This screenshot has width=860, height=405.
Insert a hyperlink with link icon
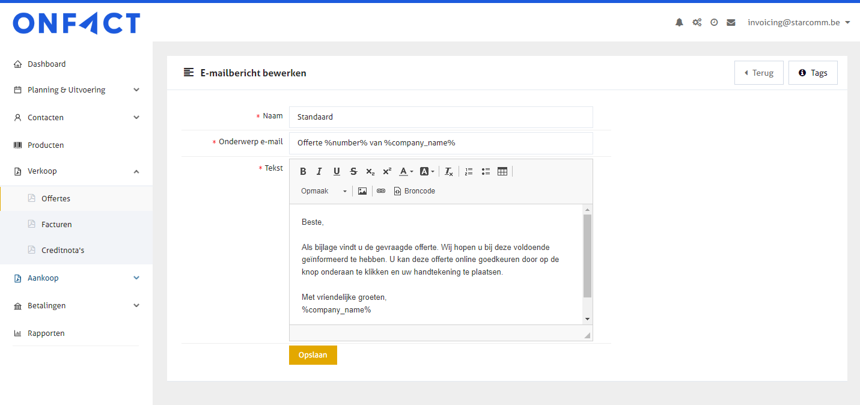point(381,191)
